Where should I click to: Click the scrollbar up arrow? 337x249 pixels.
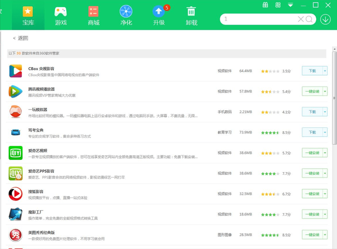pyautogui.click(x=334, y=49)
